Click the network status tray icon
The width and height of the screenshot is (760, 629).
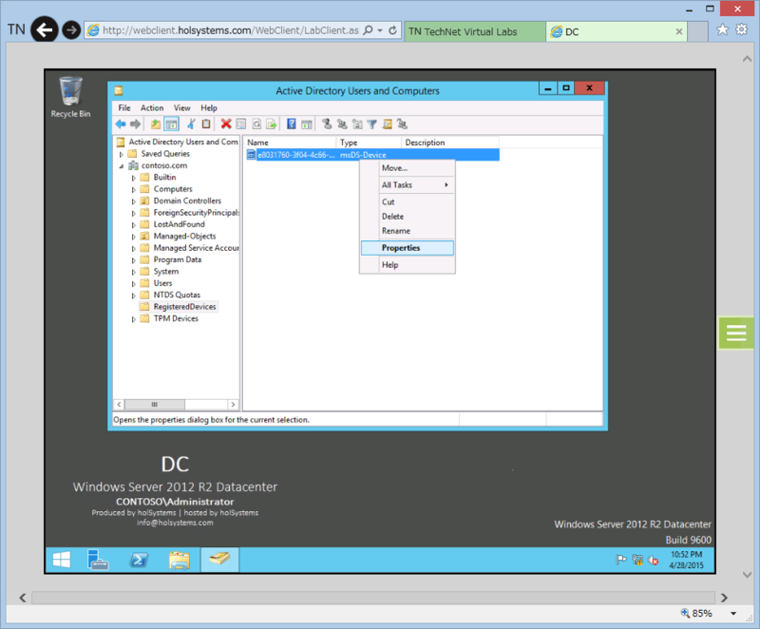(637, 561)
